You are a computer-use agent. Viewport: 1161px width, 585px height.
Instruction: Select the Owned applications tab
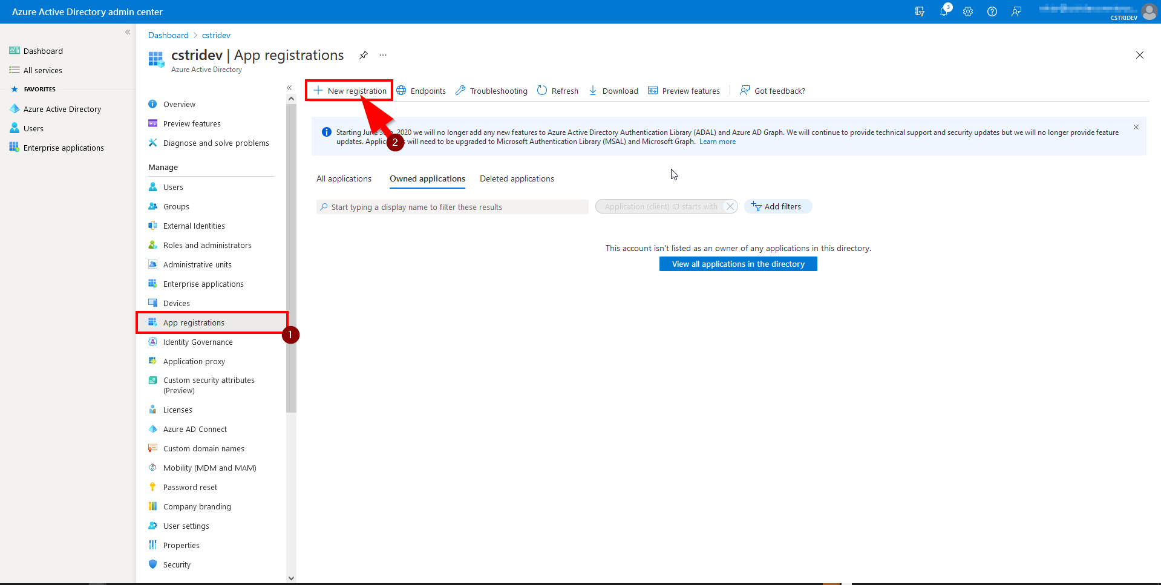tap(427, 178)
